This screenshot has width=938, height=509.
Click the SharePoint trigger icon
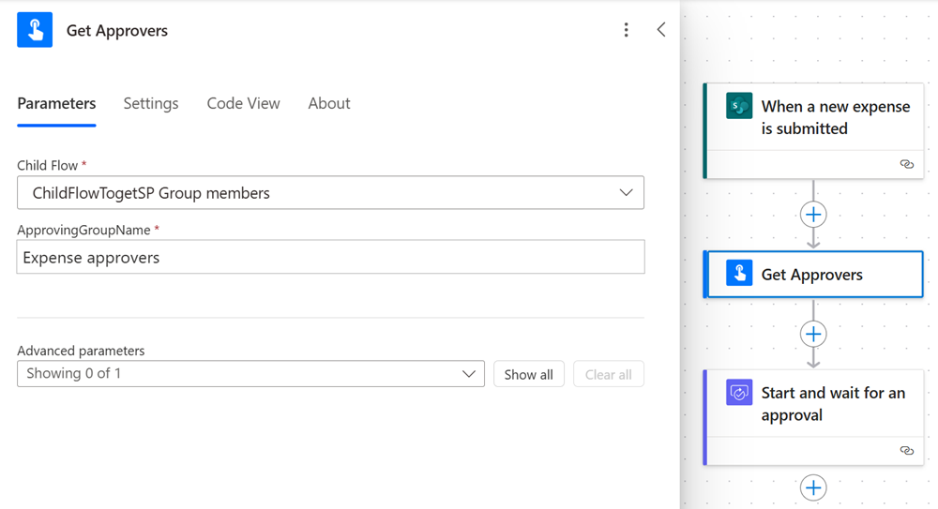(x=739, y=106)
